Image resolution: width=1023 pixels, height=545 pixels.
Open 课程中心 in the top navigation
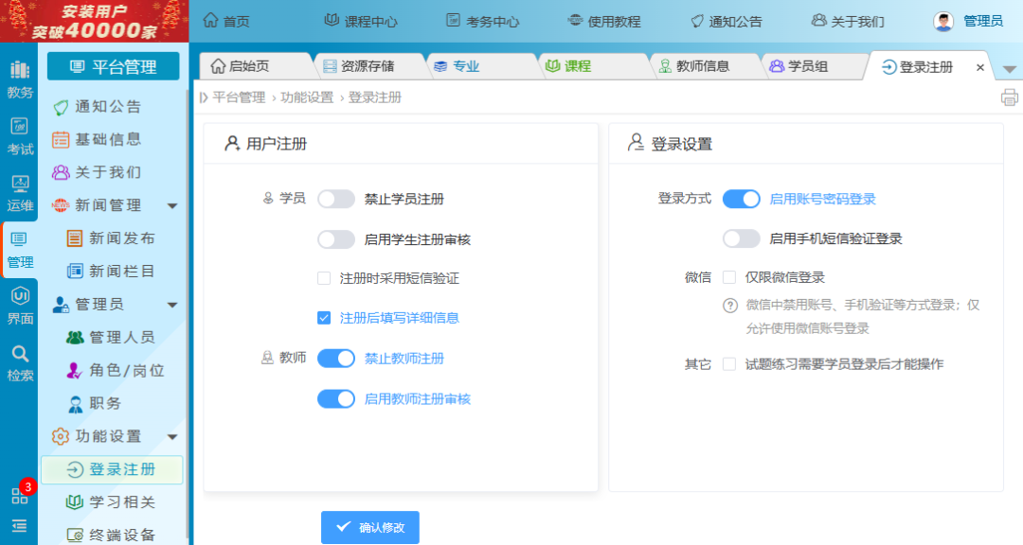[x=361, y=21]
